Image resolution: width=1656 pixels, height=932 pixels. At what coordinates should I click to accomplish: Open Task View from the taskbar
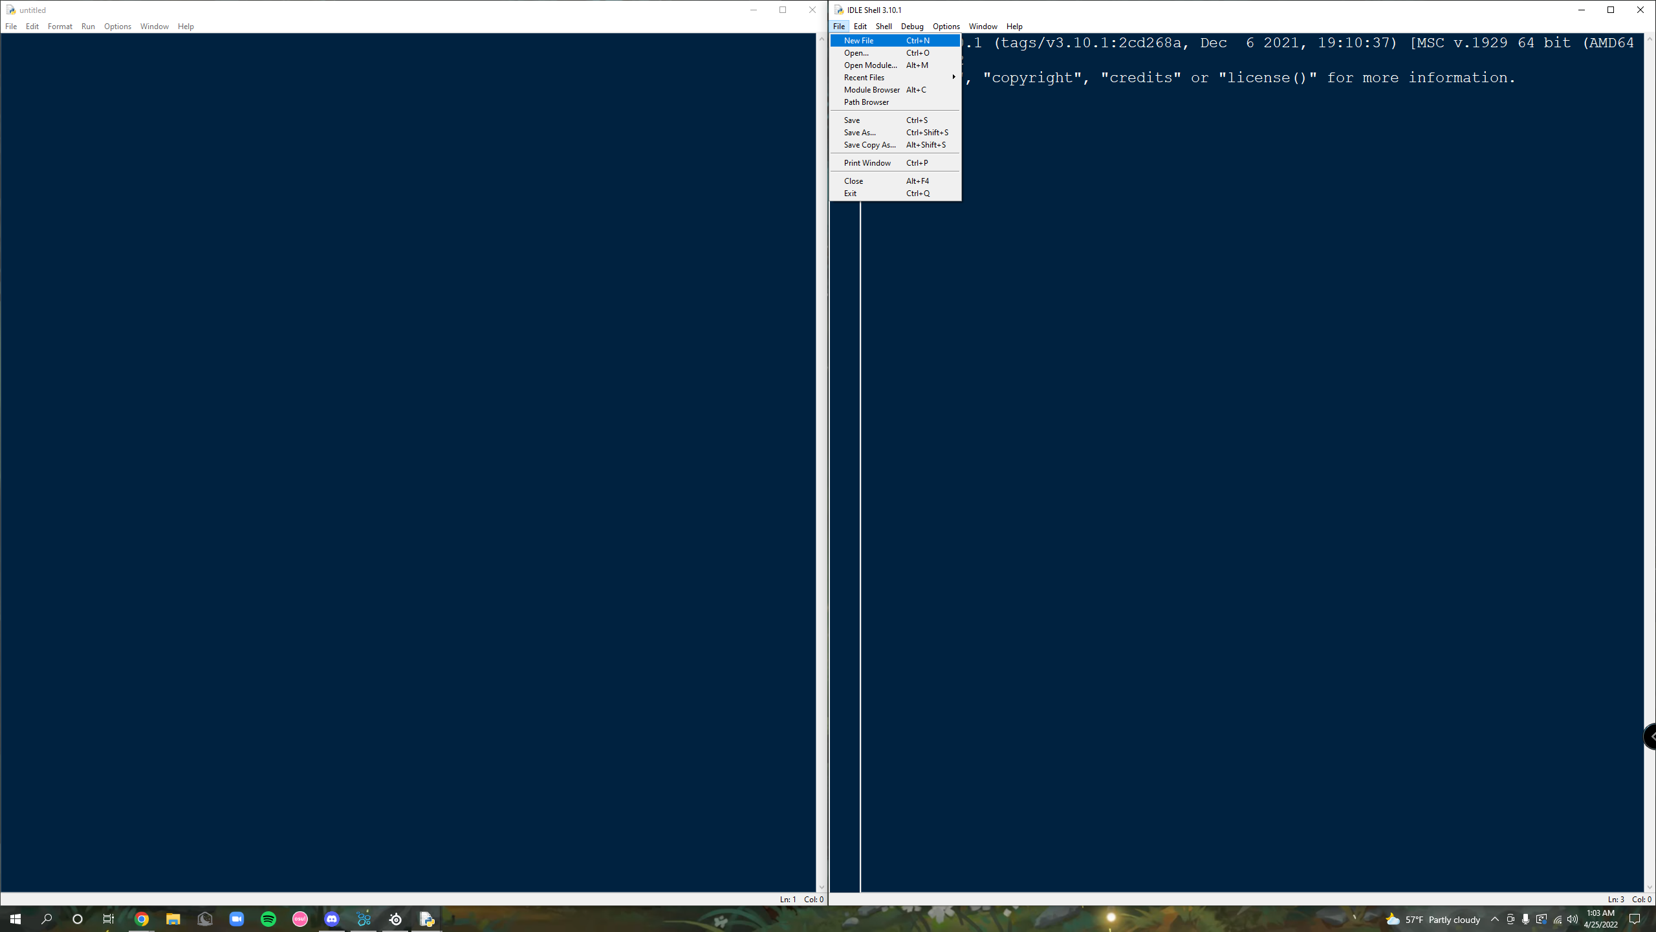tap(108, 918)
